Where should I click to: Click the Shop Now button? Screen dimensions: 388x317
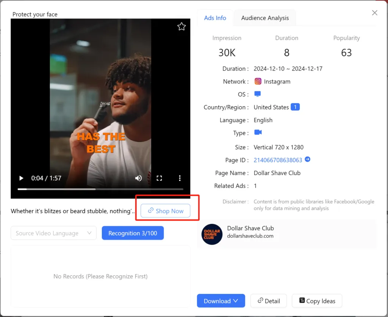165,211
